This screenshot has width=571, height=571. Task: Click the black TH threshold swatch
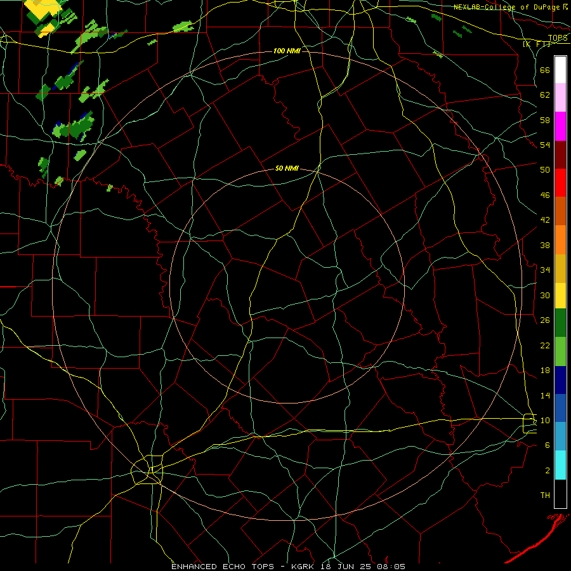click(x=560, y=494)
